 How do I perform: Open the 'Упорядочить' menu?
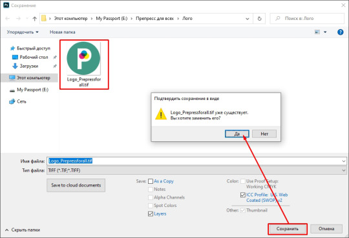(23, 32)
